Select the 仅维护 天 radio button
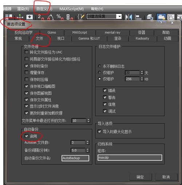182x185 pixels. pos(99,72)
